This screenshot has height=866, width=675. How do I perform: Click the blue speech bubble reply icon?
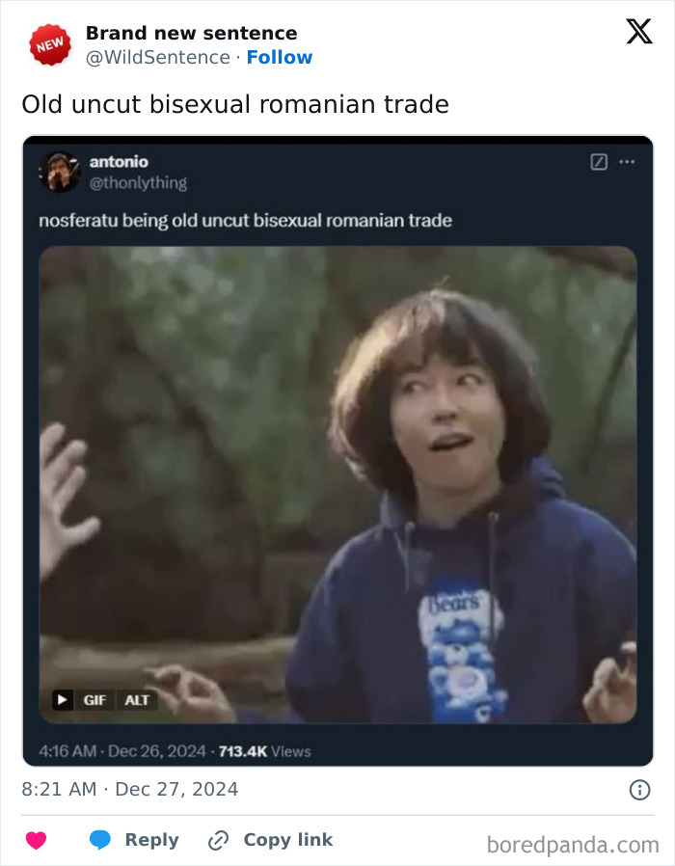pos(100,840)
